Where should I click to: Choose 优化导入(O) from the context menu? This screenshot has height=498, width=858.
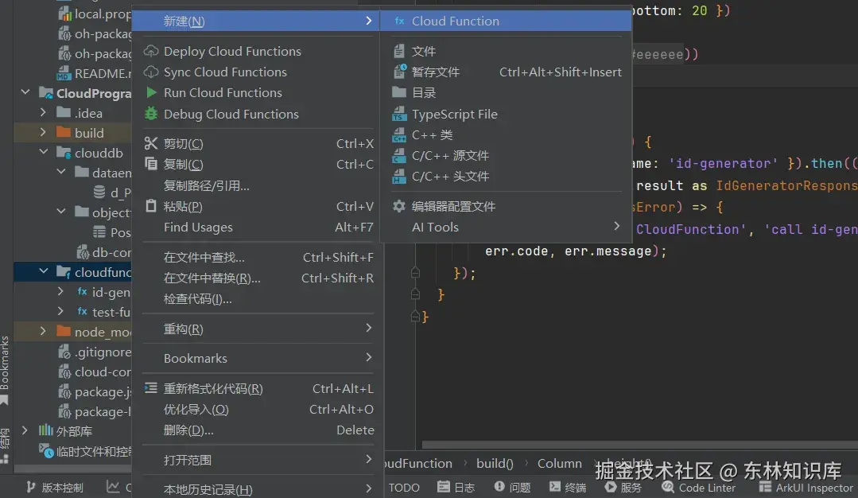coord(257,410)
